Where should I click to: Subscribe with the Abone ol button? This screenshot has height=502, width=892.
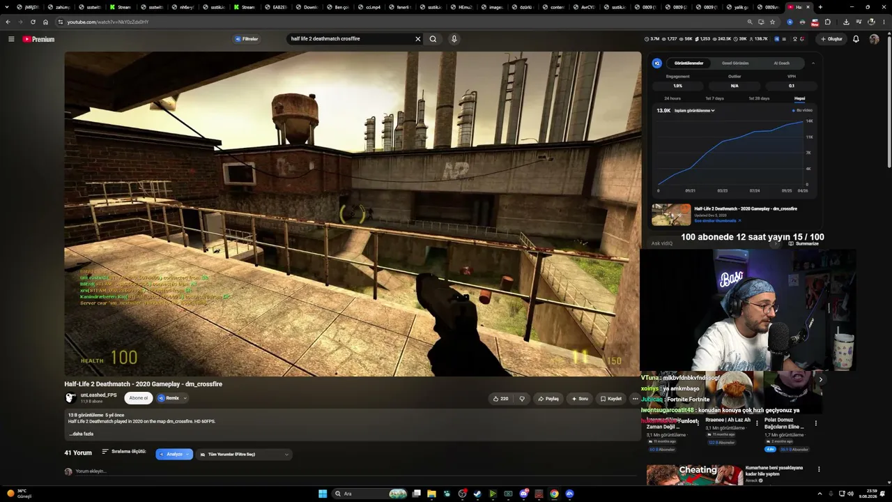(x=138, y=398)
